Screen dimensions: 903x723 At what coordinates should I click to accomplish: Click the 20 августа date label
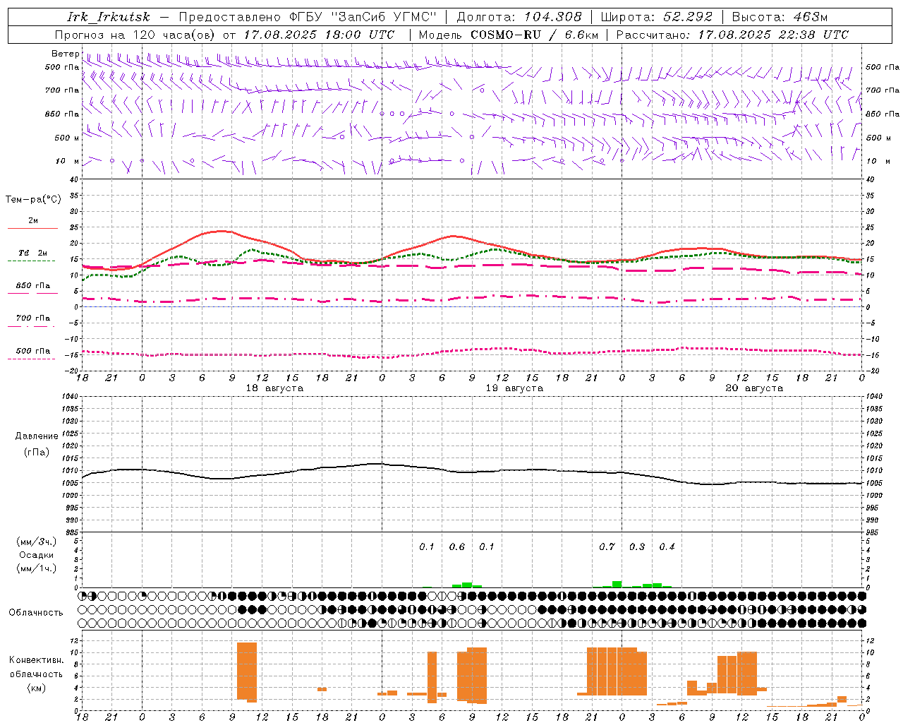[754, 388]
